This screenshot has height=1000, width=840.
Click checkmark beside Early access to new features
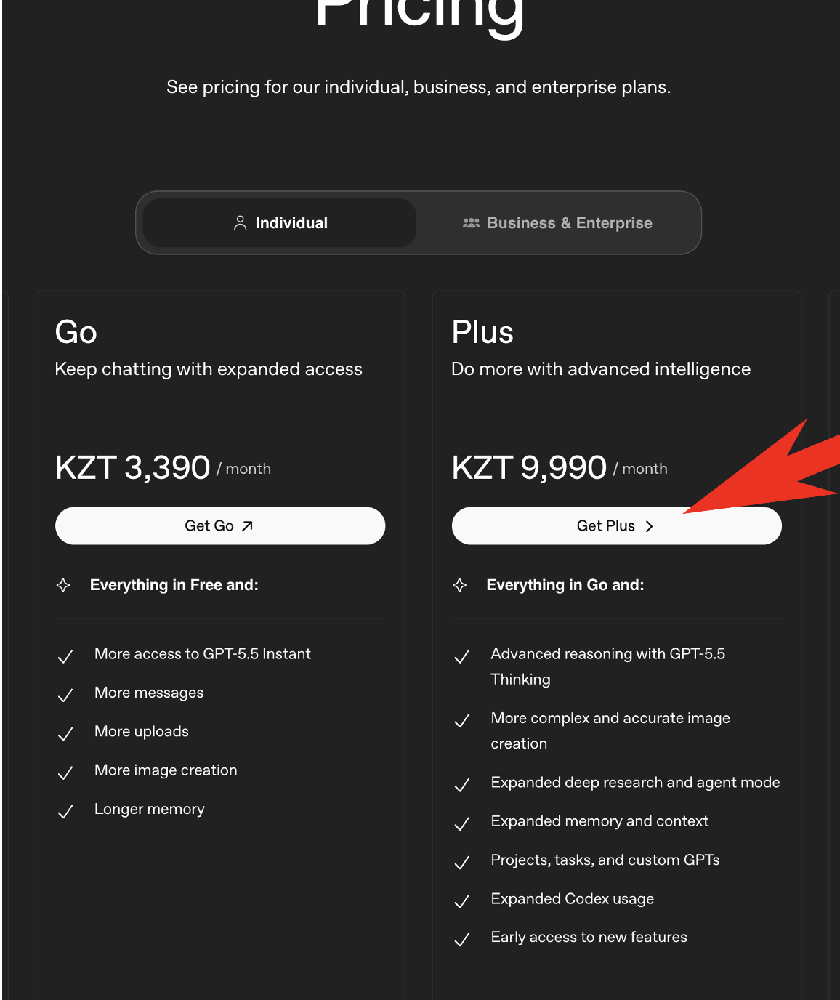(x=461, y=940)
